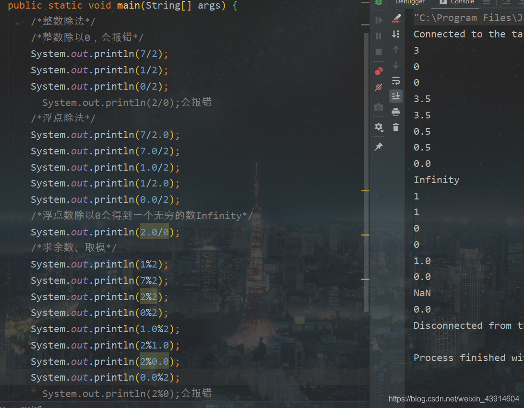Click code line println(2%1.0)
Viewport: 524px width, 408px height.
pyautogui.click(x=105, y=345)
